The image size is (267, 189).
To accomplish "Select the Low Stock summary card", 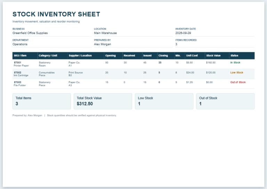I will (x=164, y=101).
